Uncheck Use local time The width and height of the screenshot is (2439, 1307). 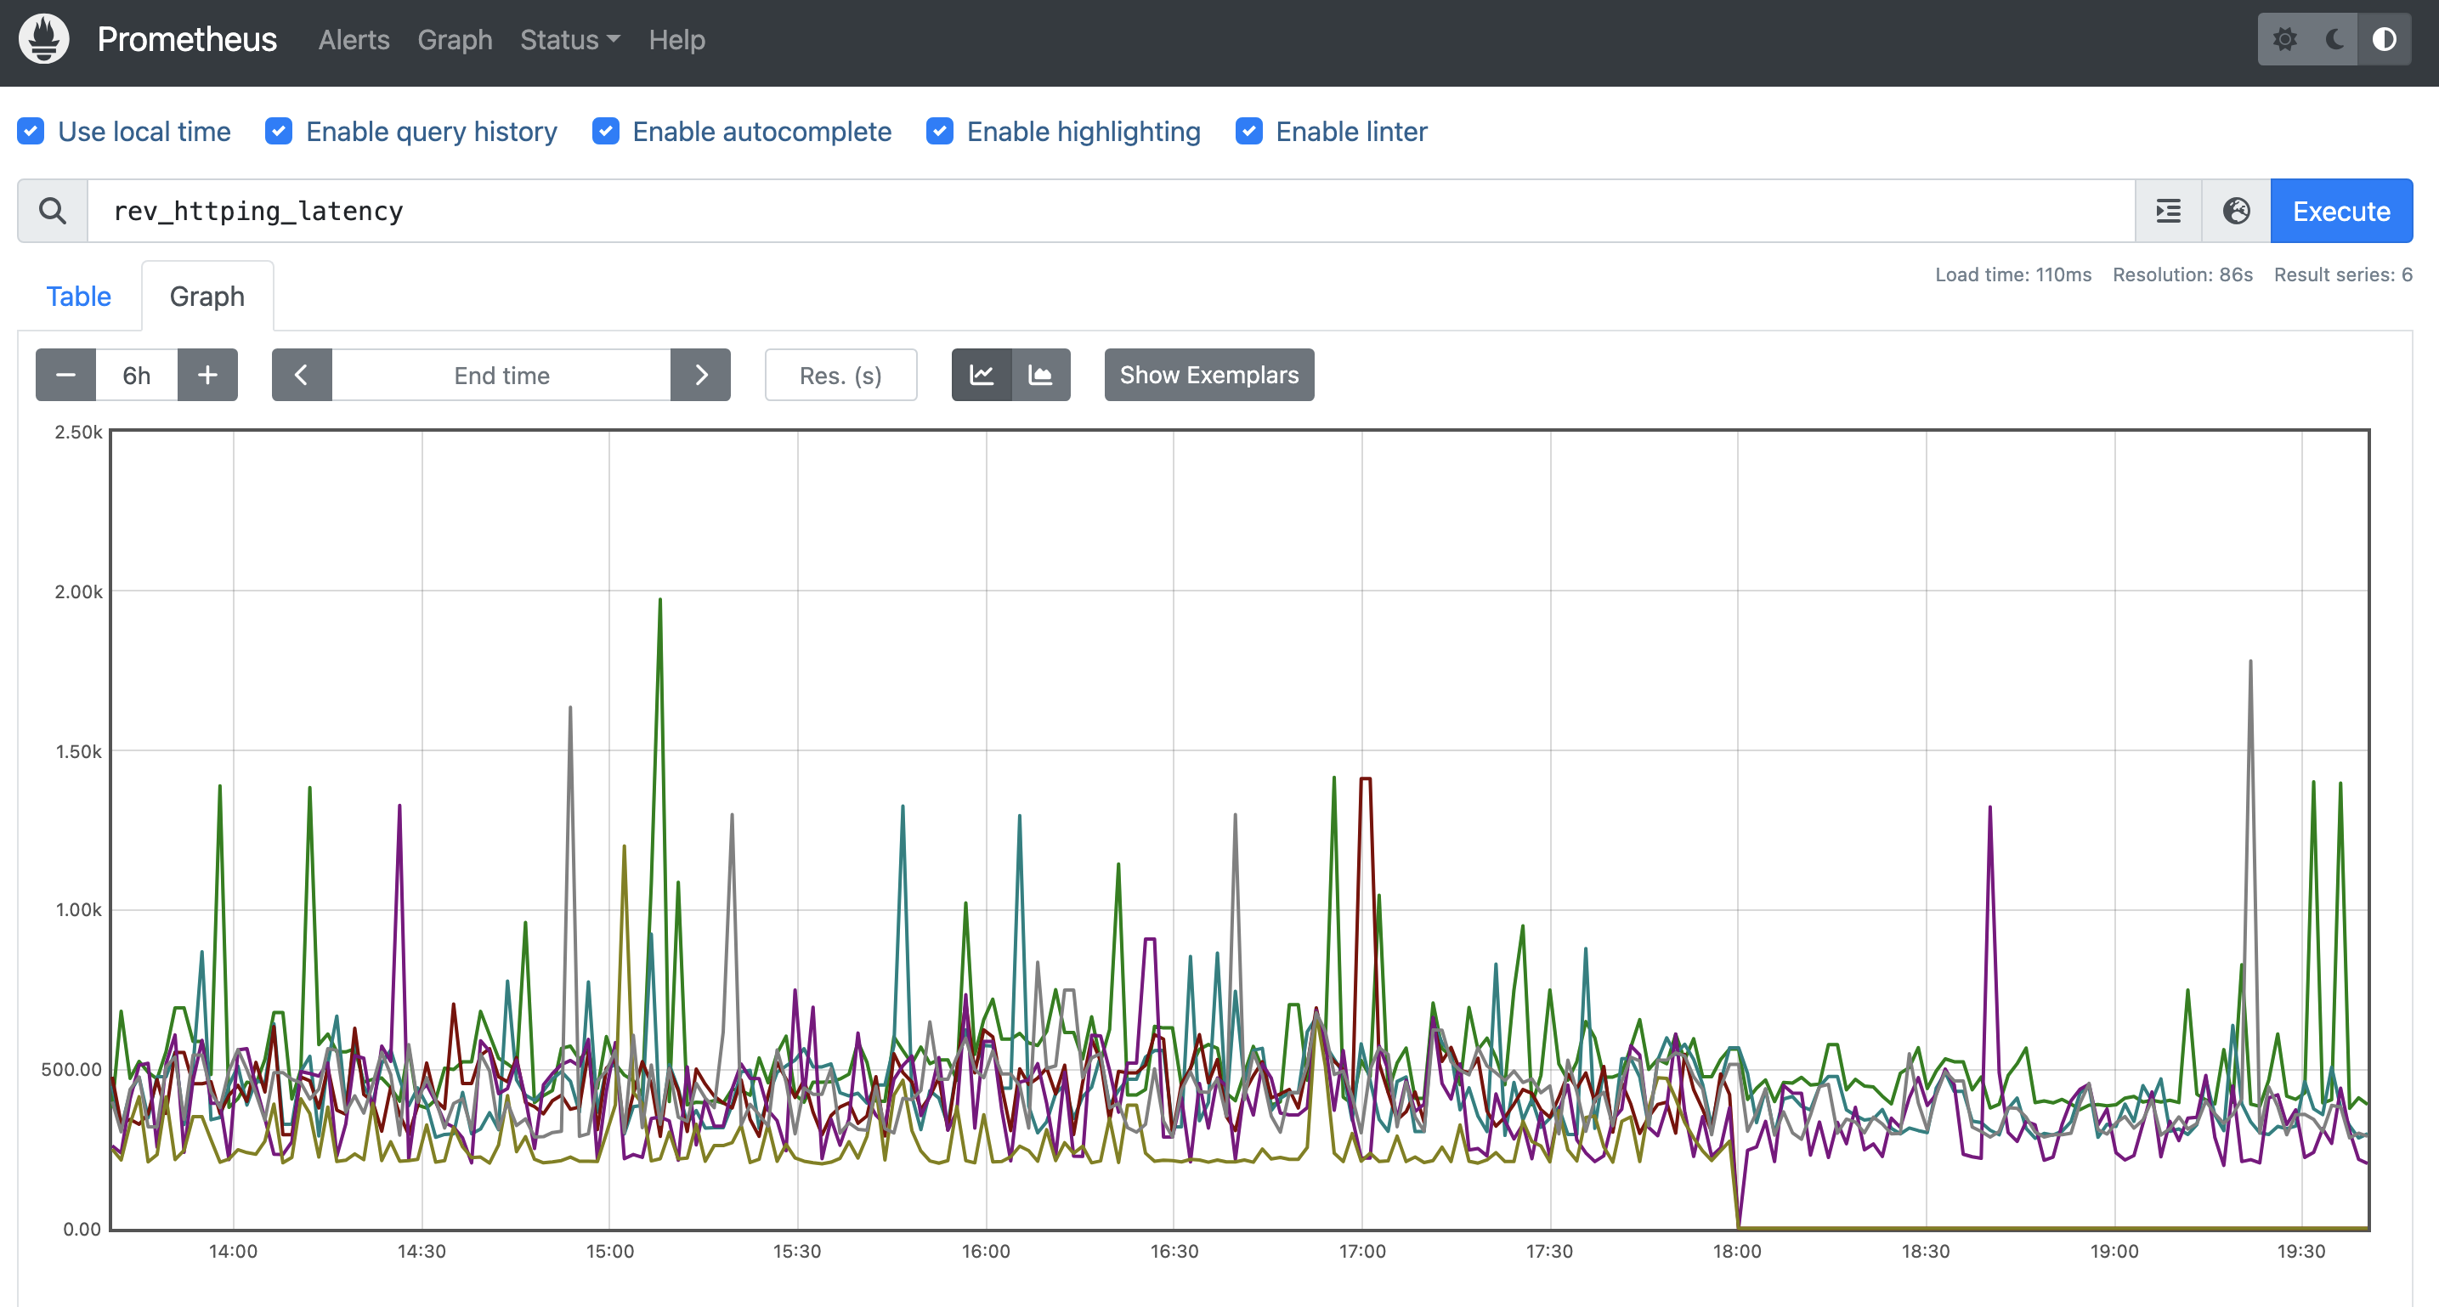(x=31, y=131)
